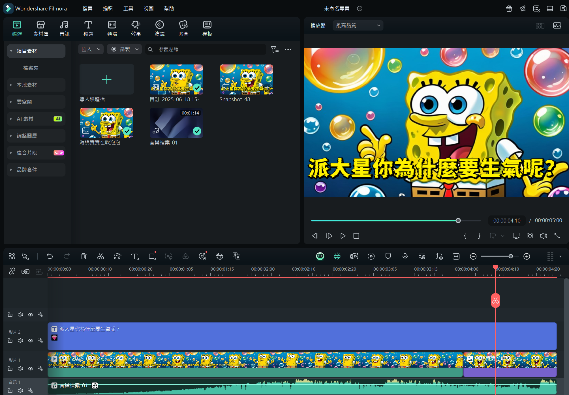Mute the 影片 1 track speaker
The image size is (569, 395).
point(20,369)
